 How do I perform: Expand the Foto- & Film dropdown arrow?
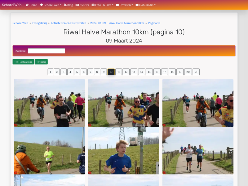(113, 5)
